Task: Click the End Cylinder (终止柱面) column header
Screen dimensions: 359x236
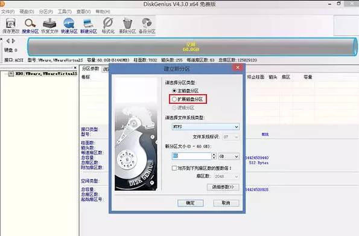Action: point(255,77)
